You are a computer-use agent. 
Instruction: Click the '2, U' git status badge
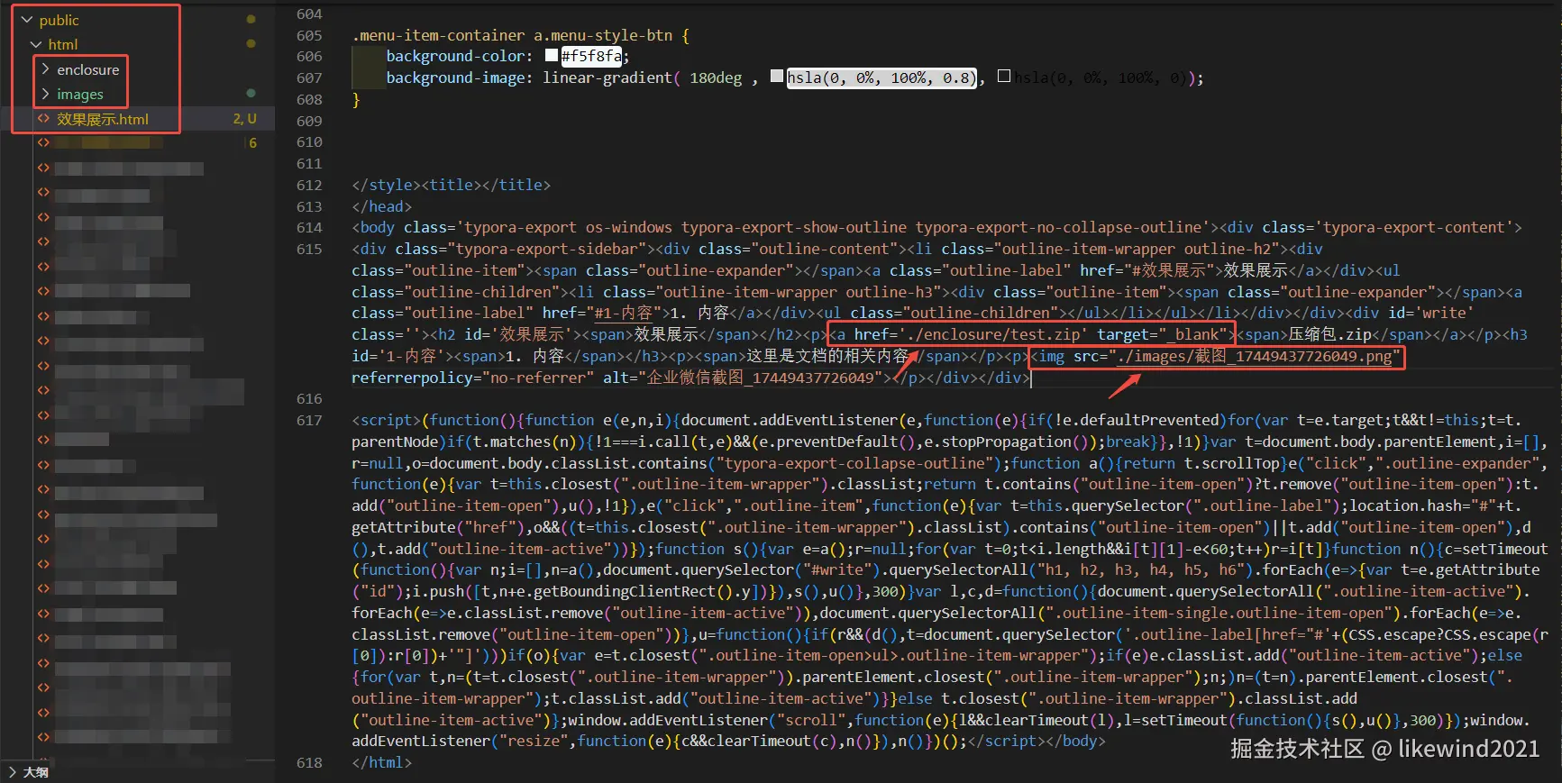pos(244,119)
